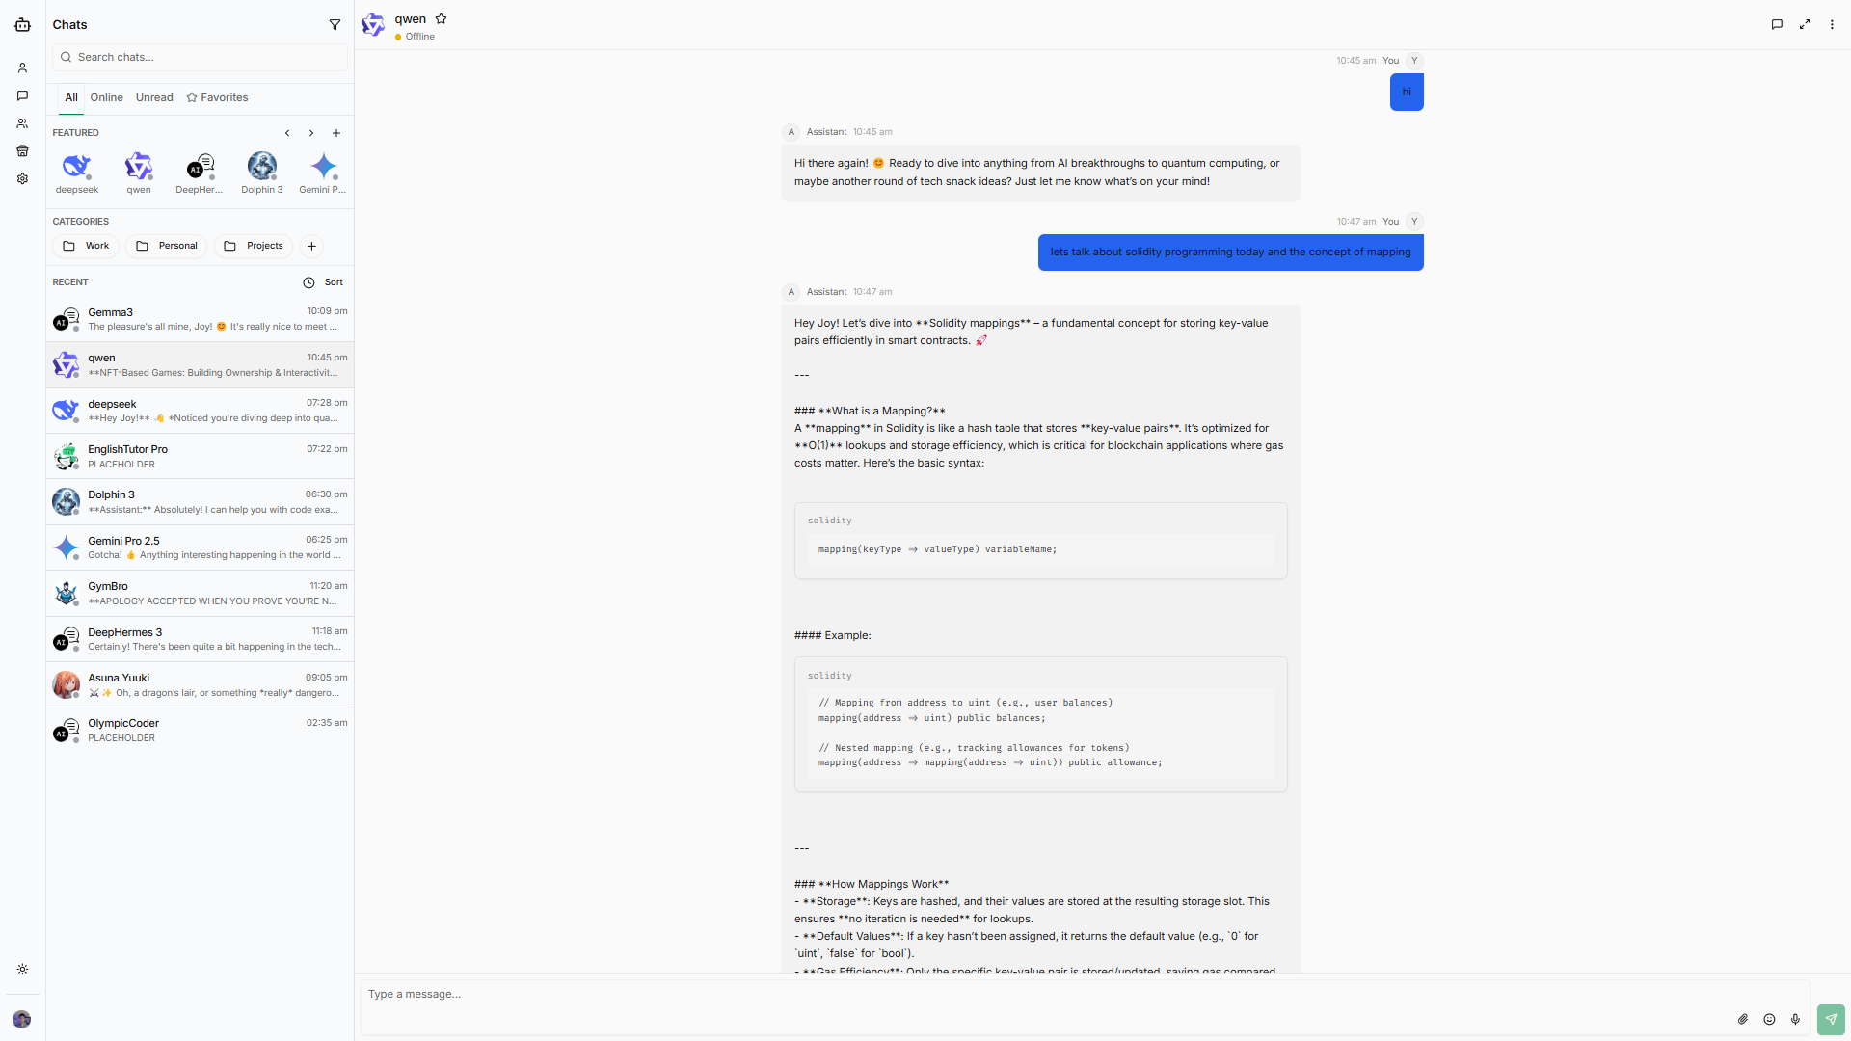This screenshot has width=1851, height=1041.
Task: Favorite qwen with the star icon
Action: [441, 19]
